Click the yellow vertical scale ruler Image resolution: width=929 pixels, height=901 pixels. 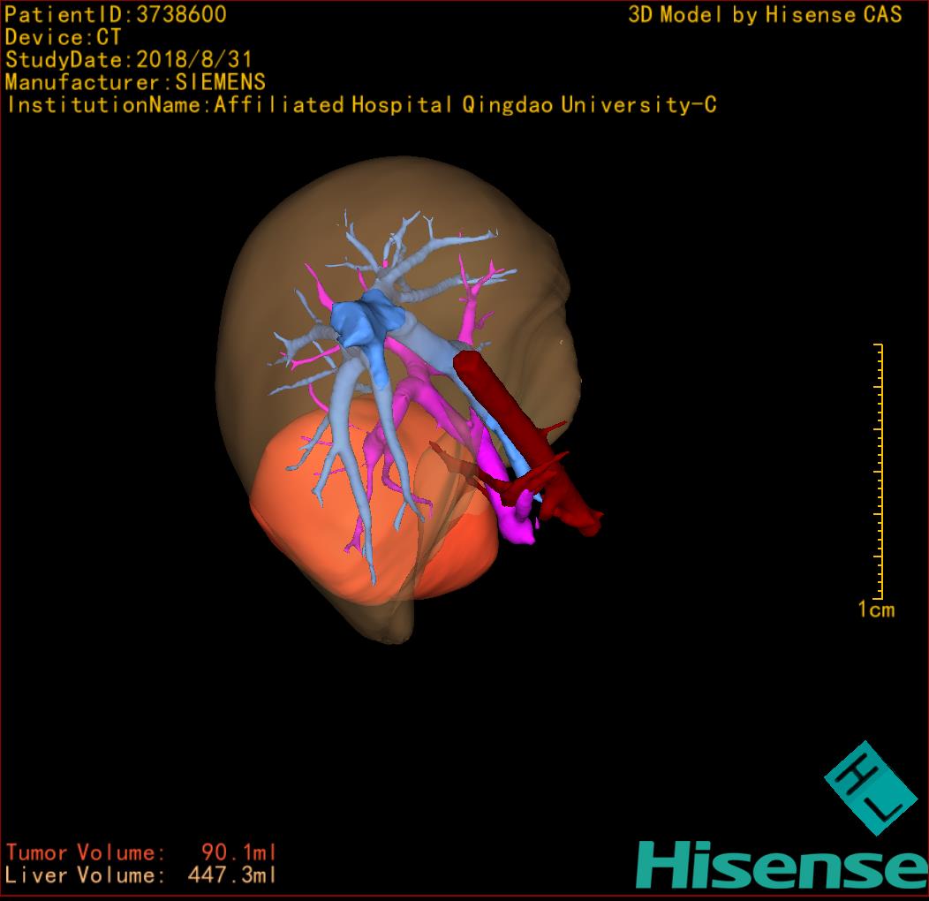click(x=880, y=470)
